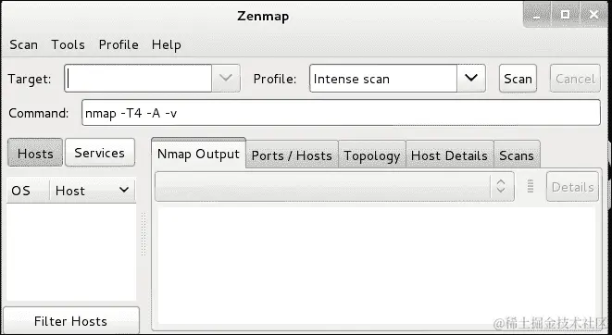
Task: Switch to the Scans tab
Action: [x=517, y=155]
